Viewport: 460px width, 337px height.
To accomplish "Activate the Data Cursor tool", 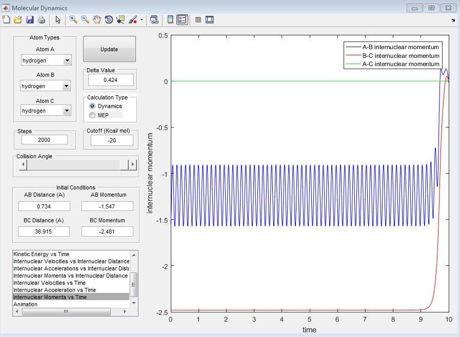I will click(x=121, y=19).
